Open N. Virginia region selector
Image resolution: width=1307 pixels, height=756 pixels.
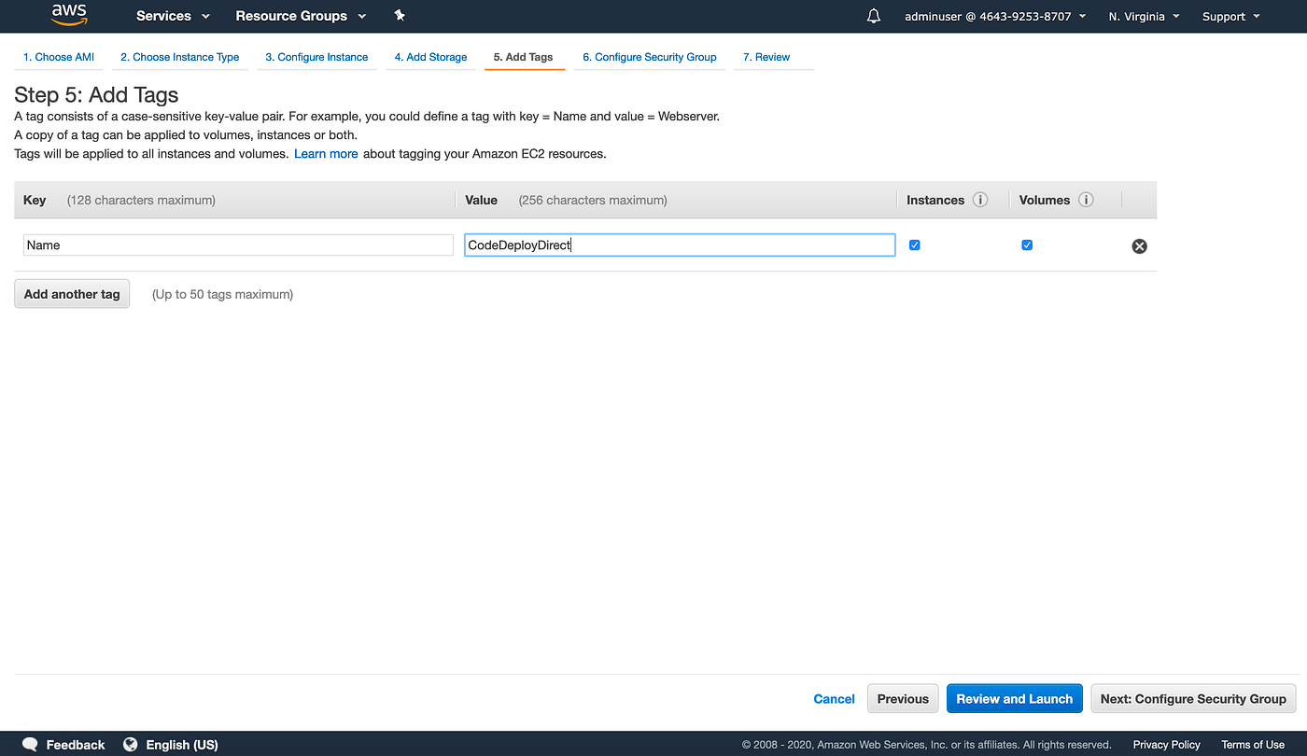pyautogui.click(x=1145, y=17)
